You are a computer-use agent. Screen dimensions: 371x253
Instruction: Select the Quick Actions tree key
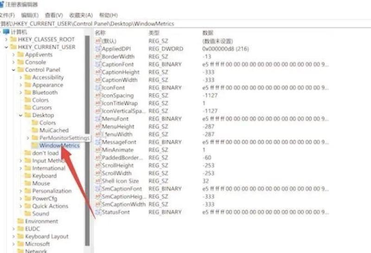pos(50,206)
